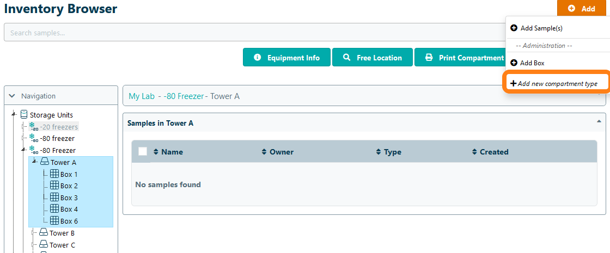Open Free Location search
The width and height of the screenshot is (610, 253).
pos(373,58)
